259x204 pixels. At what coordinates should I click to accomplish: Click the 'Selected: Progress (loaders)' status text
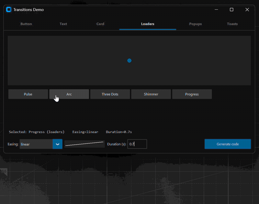[37, 132]
